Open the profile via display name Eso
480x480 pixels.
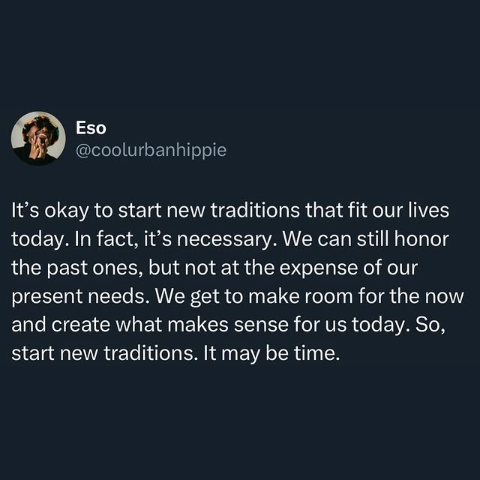tap(91, 128)
